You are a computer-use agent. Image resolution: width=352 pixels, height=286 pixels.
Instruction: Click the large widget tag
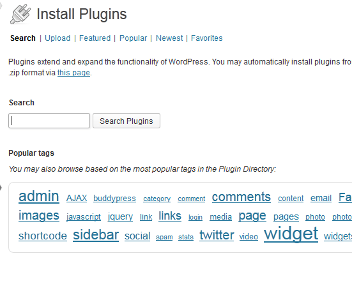coord(291,234)
